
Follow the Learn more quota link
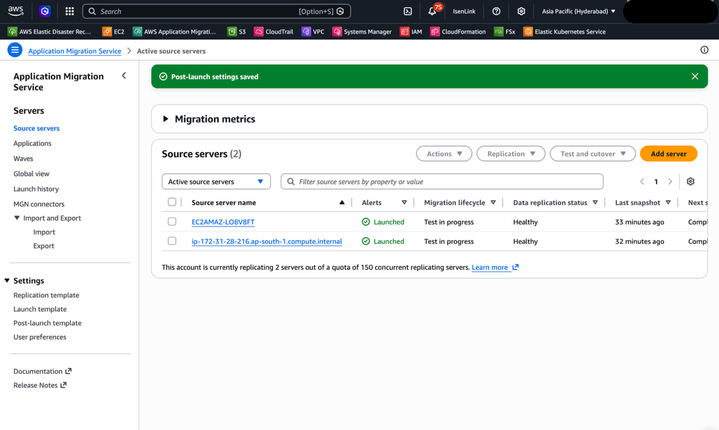tap(495, 267)
